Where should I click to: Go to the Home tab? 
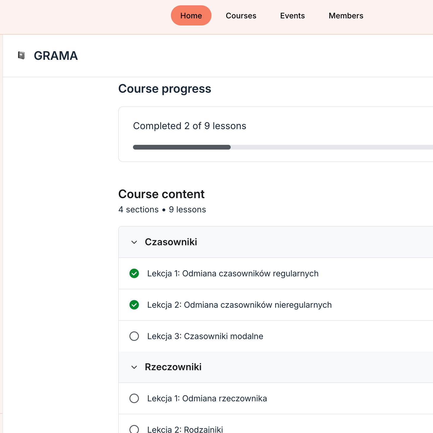pyautogui.click(x=191, y=16)
